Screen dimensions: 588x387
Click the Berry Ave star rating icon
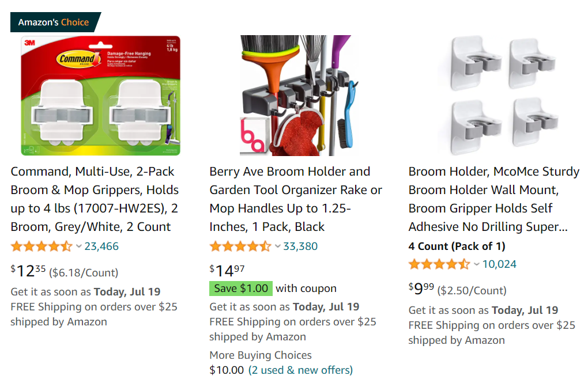tap(240, 246)
